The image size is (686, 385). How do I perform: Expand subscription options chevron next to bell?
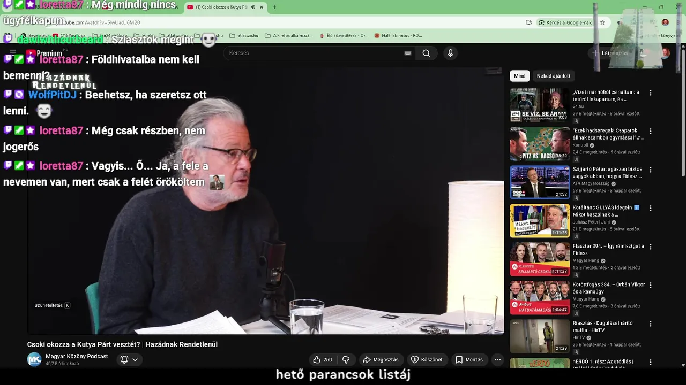tap(135, 360)
